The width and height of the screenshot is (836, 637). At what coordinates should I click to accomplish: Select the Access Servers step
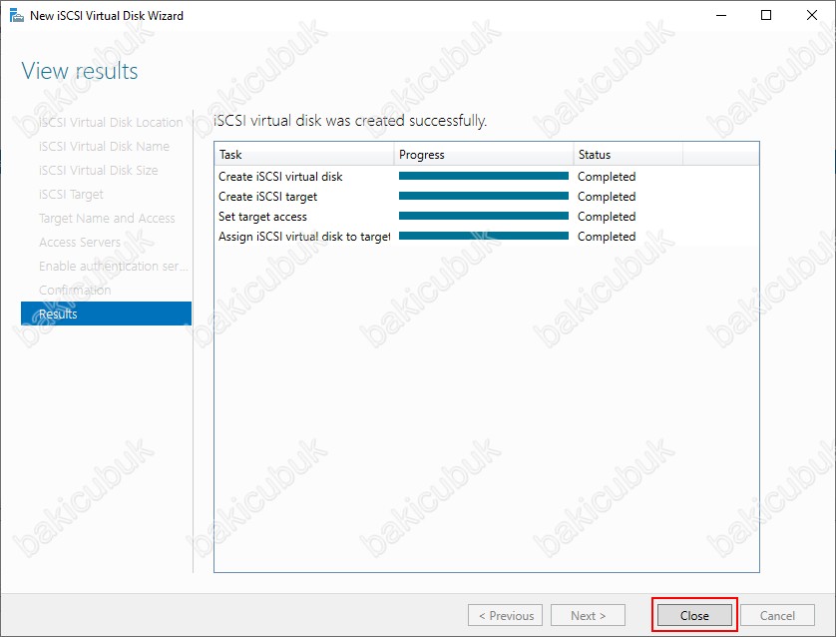pos(80,242)
